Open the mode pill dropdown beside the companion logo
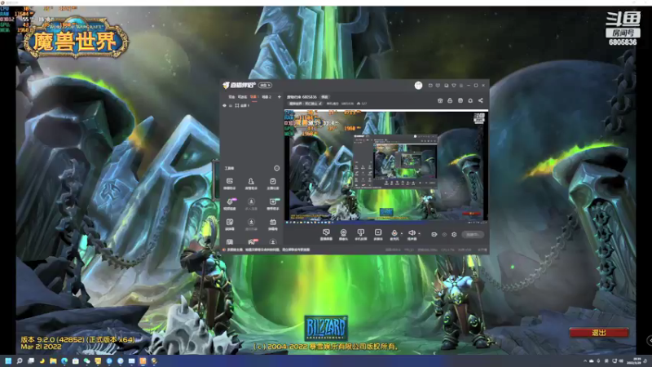The image size is (652, 367). coord(265,86)
